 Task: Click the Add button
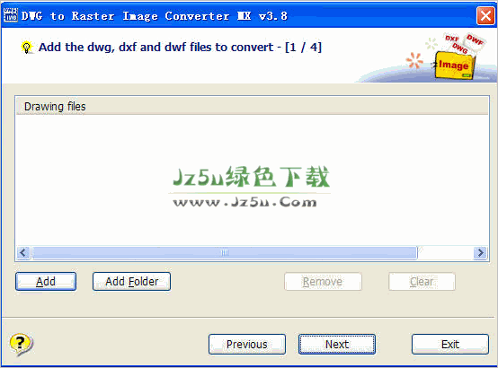coord(46,282)
